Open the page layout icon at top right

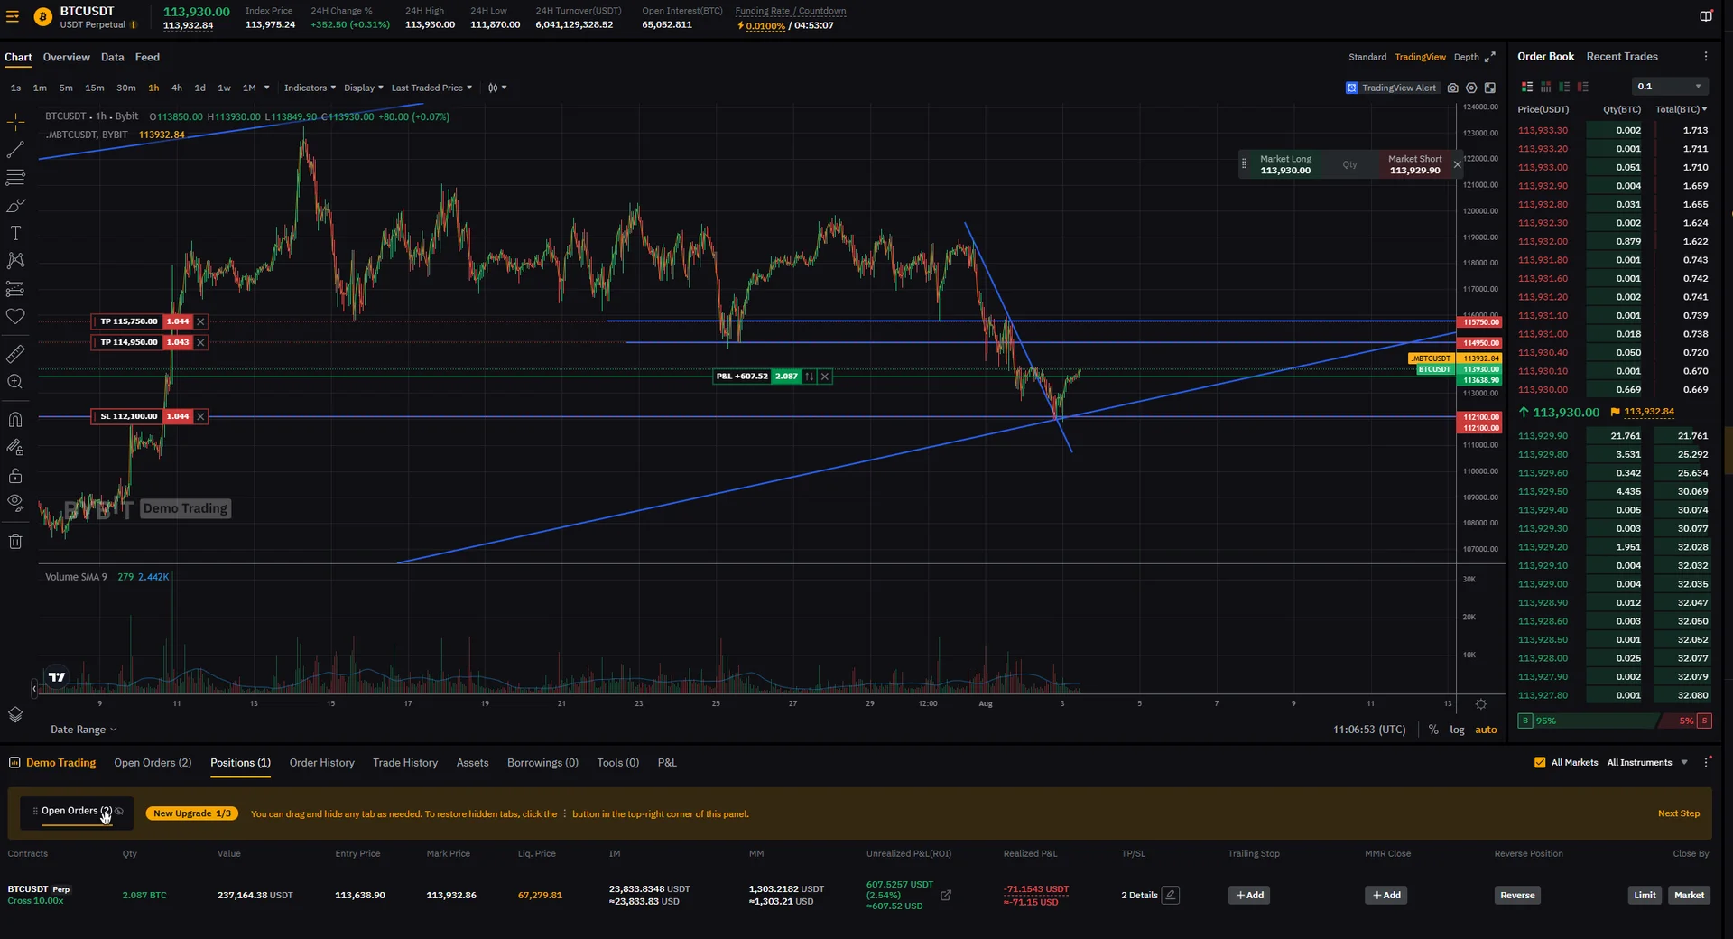pyautogui.click(x=1706, y=16)
